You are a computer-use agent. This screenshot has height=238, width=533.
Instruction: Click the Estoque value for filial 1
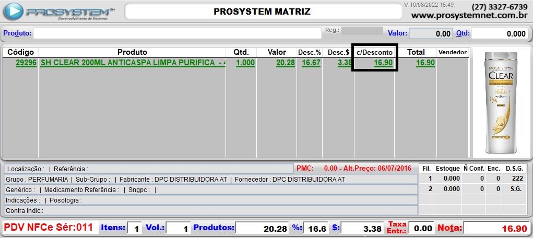coord(452,178)
